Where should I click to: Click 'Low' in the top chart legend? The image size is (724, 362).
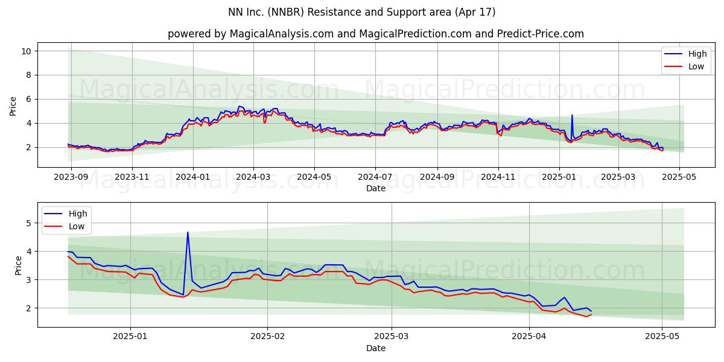click(696, 66)
